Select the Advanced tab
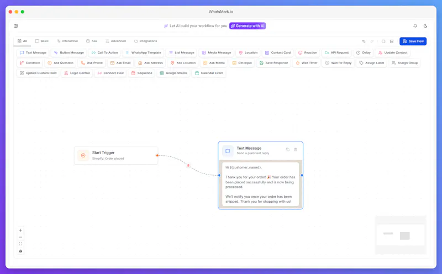This screenshot has width=442, height=274. click(x=115, y=41)
